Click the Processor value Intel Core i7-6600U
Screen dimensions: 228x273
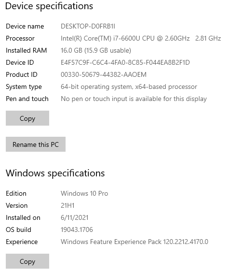(141, 38)
